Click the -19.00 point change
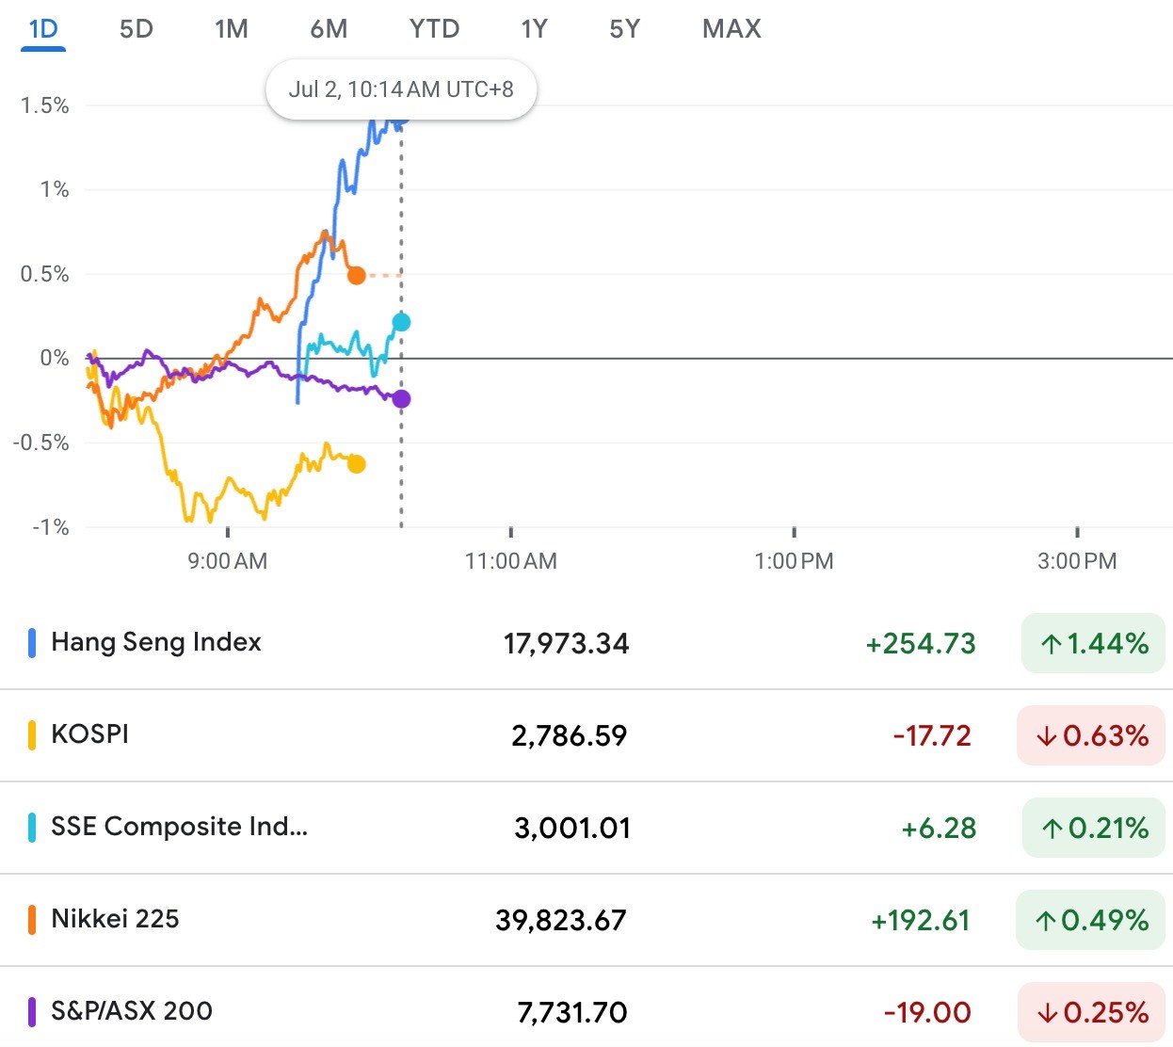This screenshot has height=1047, width=1173. coord(927,1012)
